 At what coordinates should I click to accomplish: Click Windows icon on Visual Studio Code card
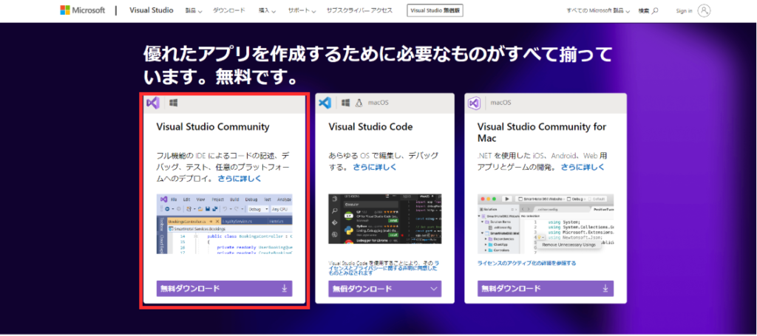[x=346, y=103]
